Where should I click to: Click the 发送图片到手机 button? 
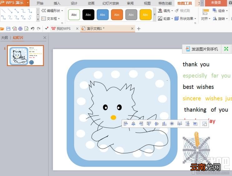pos(202,49)
